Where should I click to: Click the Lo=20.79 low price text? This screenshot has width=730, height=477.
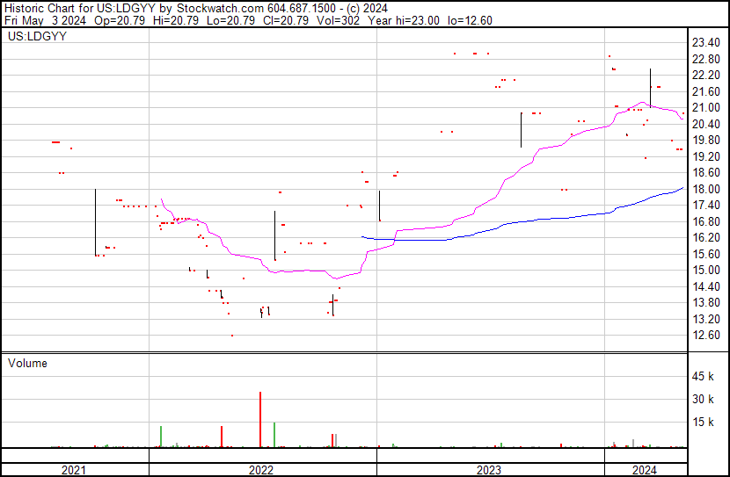pos(230,20)
